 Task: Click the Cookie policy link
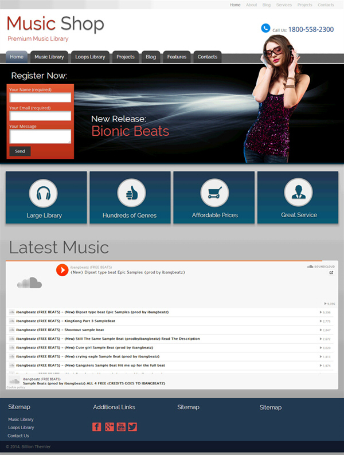coord(16,387)
